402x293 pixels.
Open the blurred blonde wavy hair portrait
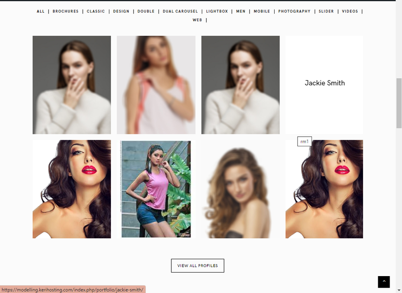pos(240,189)
